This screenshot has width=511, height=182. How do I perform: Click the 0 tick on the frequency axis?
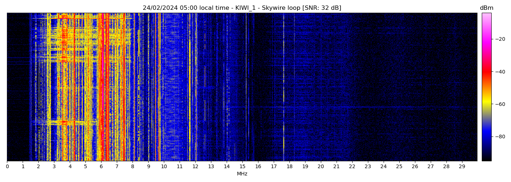tap(7, 166)
